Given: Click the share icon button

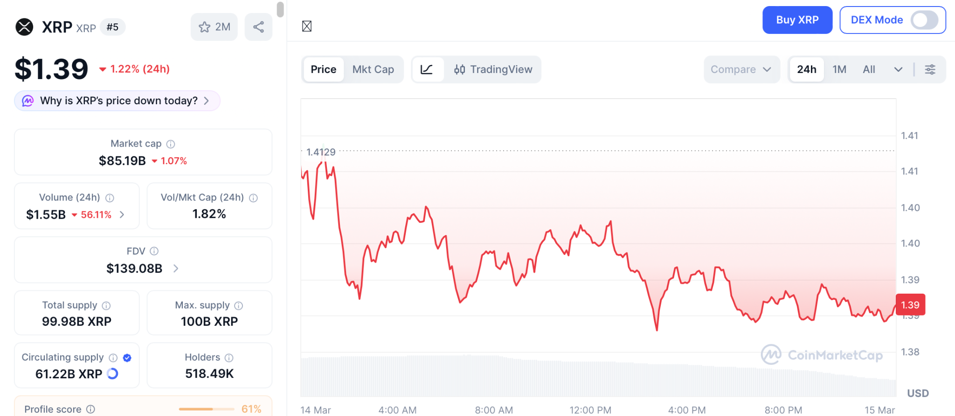Looking at the screenshot, I should [x=258, y=27].
